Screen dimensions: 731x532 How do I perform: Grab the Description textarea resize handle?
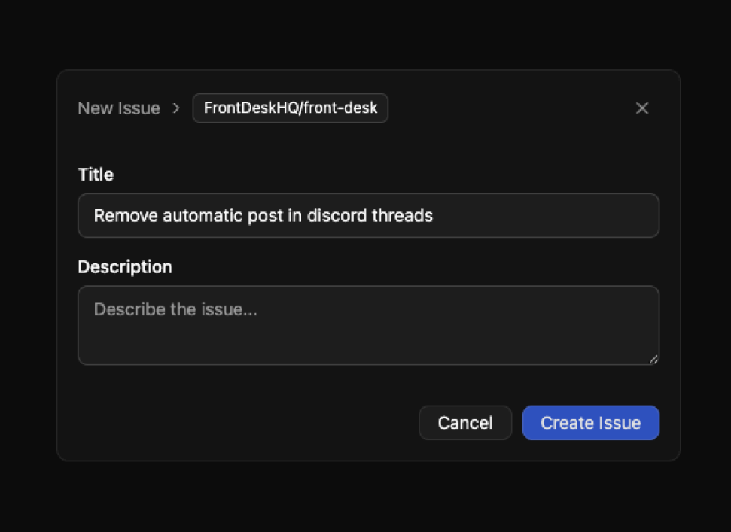point(653,359)
